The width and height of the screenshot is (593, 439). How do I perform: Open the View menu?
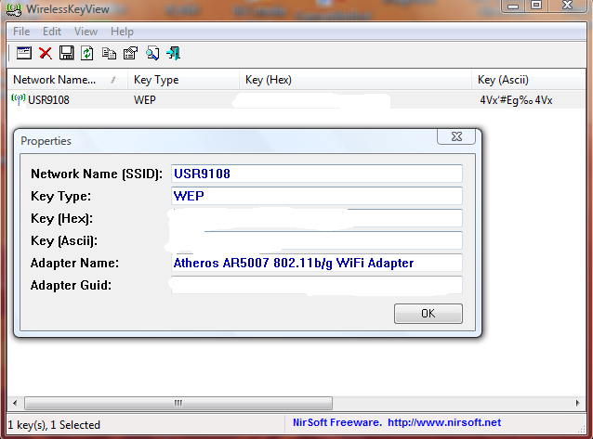(86, 32)
